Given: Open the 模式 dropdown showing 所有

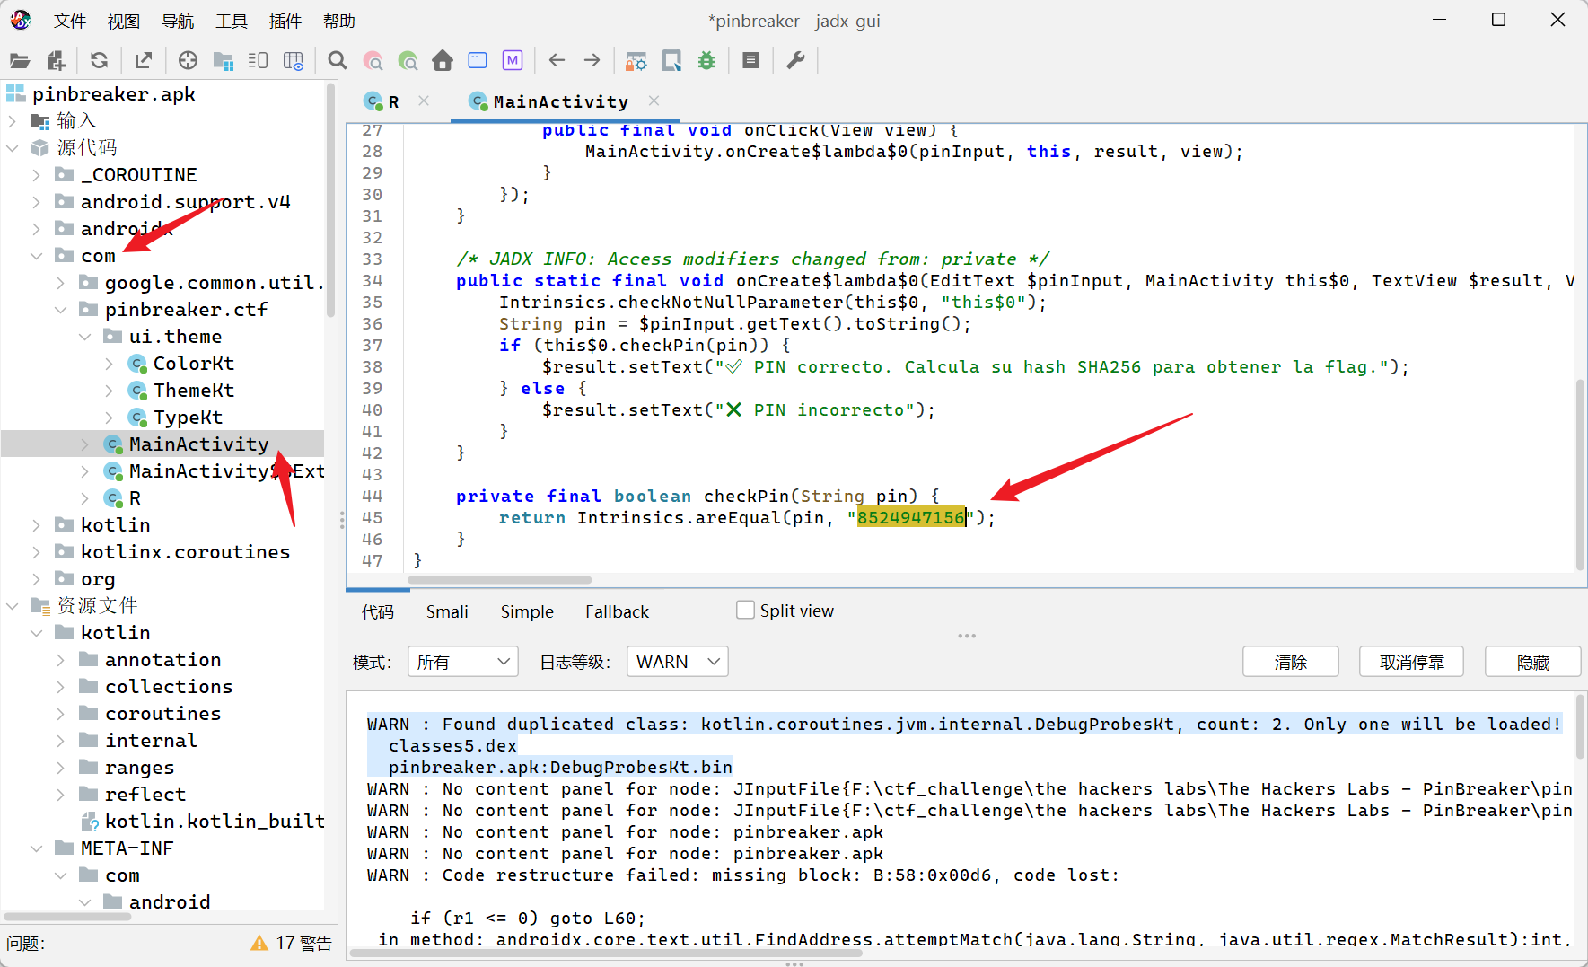Looking at the screenshot, I should tap(462, 662).
